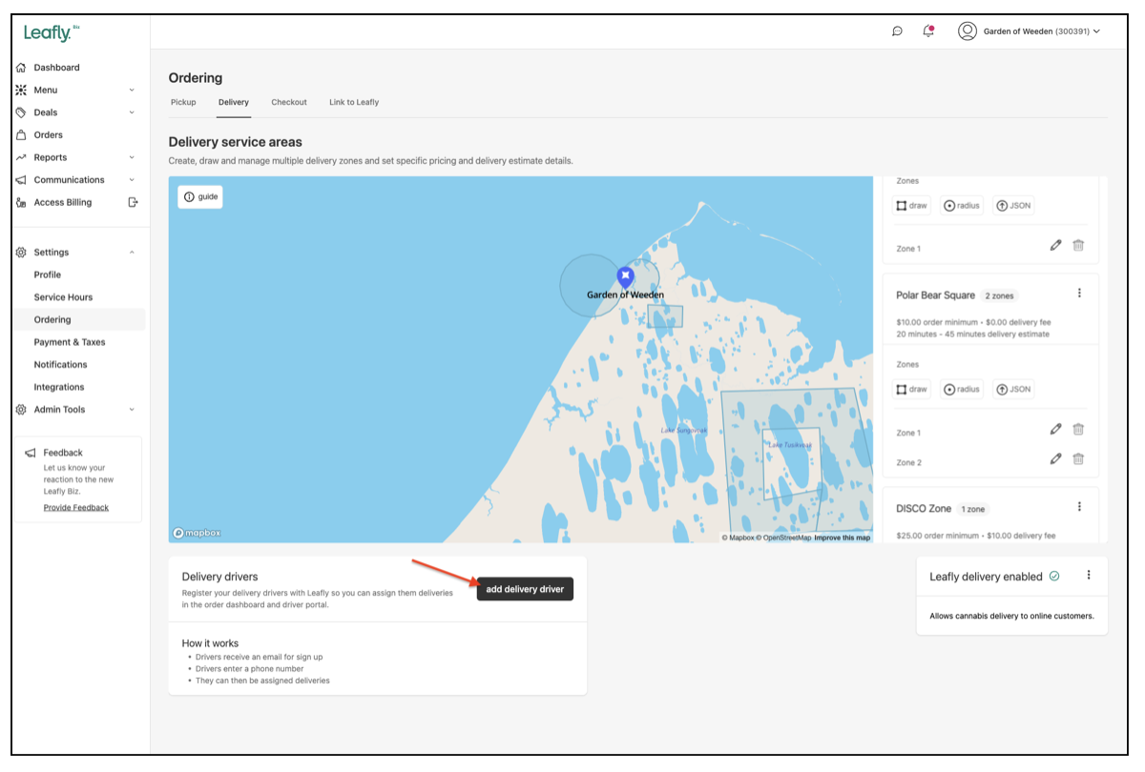
Task: Click JSON in Polar Bear Square zones
Action: (1013, 389)
